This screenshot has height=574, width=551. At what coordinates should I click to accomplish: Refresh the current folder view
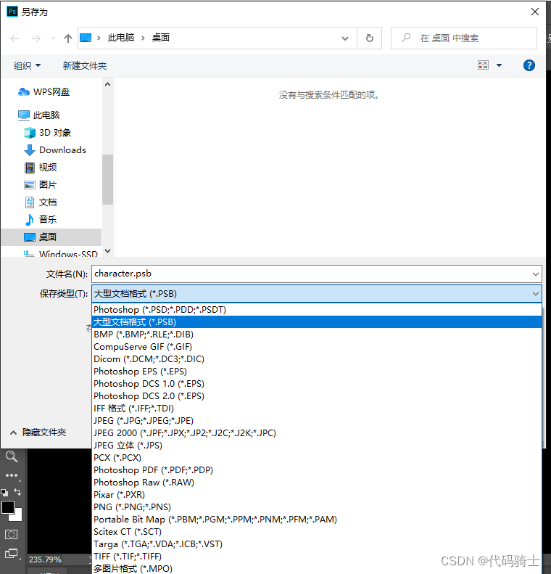(369, 38)
